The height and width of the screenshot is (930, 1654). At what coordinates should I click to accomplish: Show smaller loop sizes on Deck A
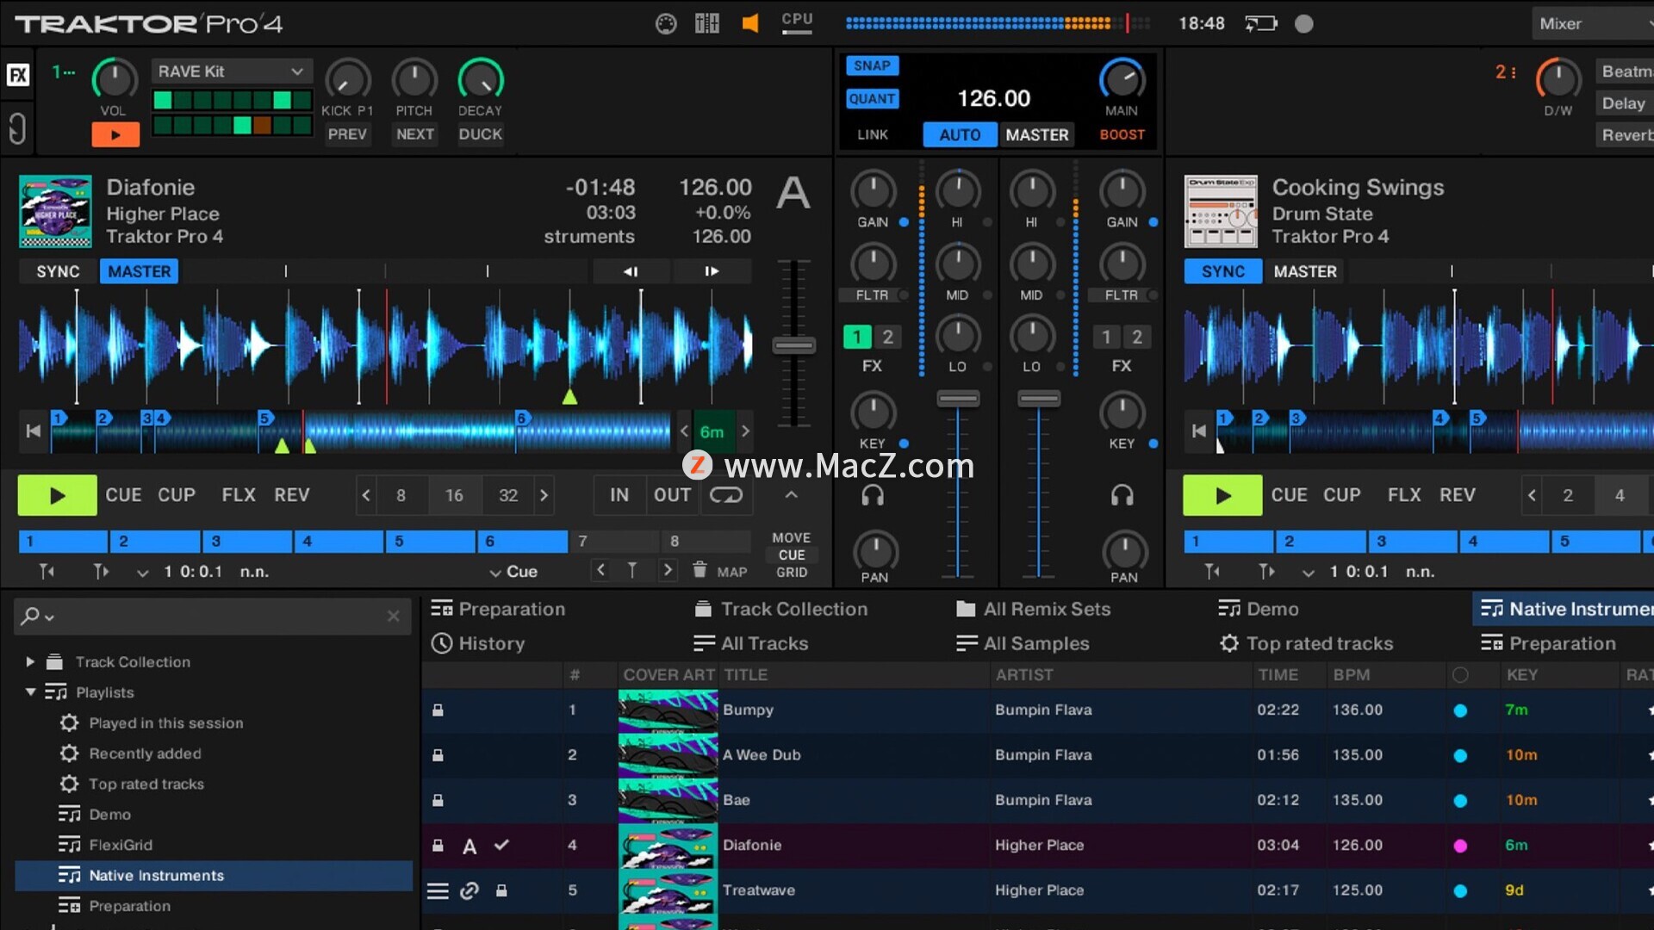[366, 495]
